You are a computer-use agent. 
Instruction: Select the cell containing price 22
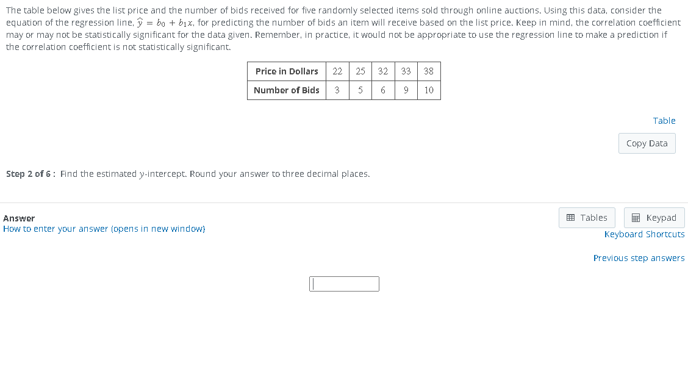337,71
